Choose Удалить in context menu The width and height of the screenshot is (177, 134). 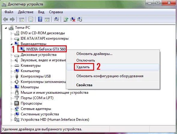[113, 67]
